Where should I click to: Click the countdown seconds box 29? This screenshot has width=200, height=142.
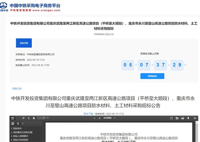tap(177, 65)
